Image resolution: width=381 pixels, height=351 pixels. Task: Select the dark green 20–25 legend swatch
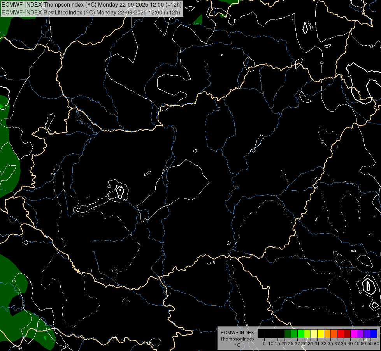[x=288, y=333]
